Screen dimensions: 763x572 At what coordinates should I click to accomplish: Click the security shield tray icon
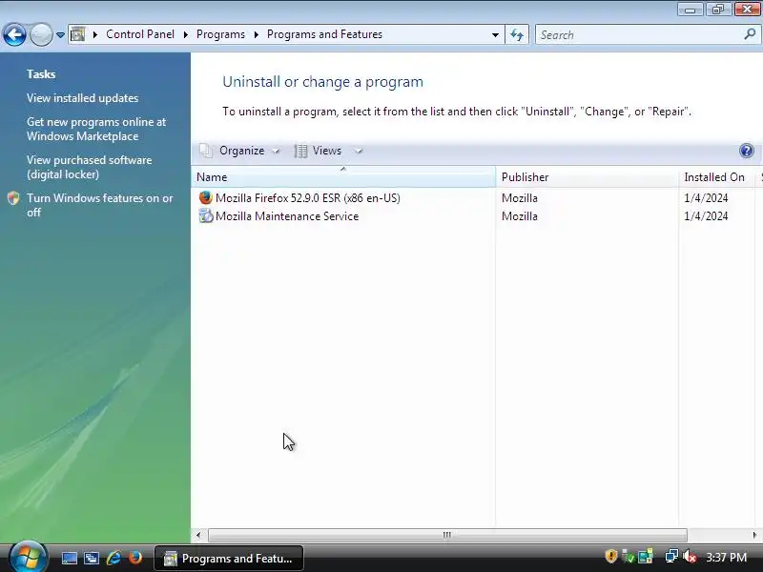click(x=611, y=556)
